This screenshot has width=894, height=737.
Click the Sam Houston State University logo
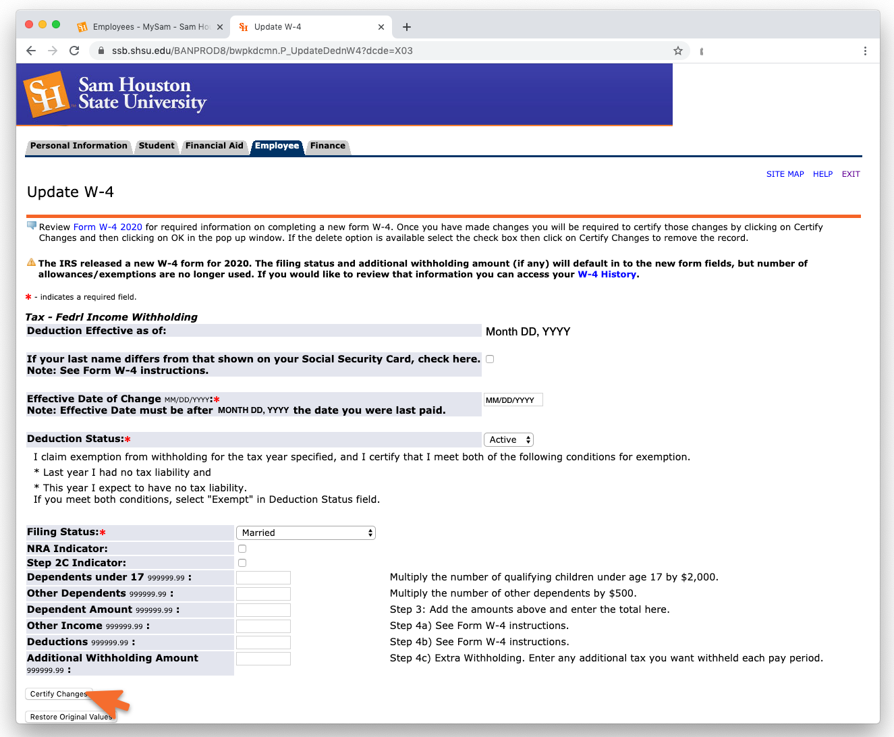point(115,94)
